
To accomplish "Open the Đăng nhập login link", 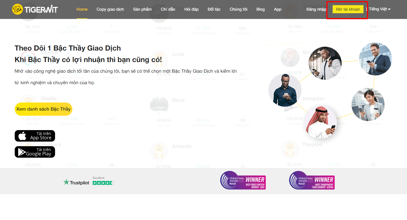I will point(316,9).
